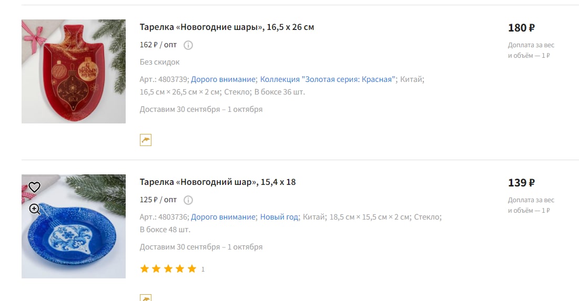Open Коллекция "Золотая серия: Красная" link

(328, 79)
